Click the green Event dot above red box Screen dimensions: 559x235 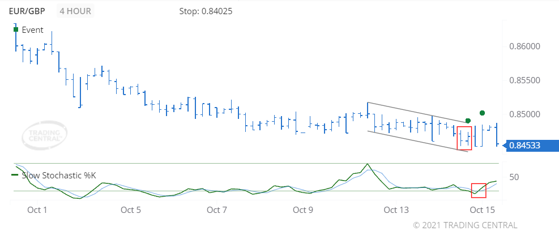click(468, 121)
